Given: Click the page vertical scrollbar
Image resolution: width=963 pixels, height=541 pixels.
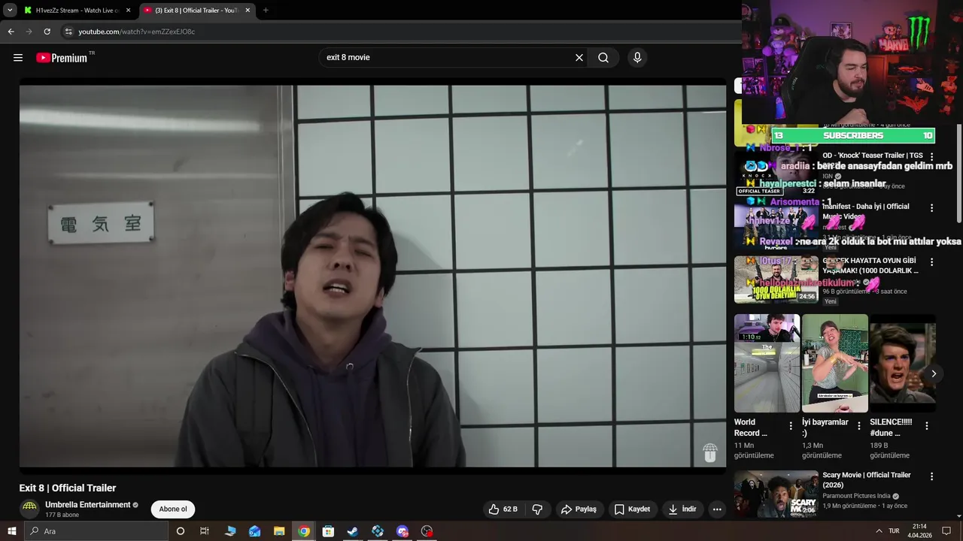Looking at the screenshot, I should pos(959,173).
